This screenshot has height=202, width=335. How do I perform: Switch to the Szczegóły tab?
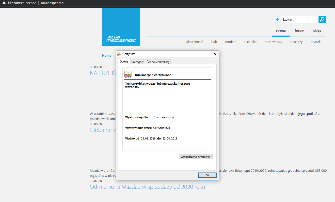[x=137, y=62]
